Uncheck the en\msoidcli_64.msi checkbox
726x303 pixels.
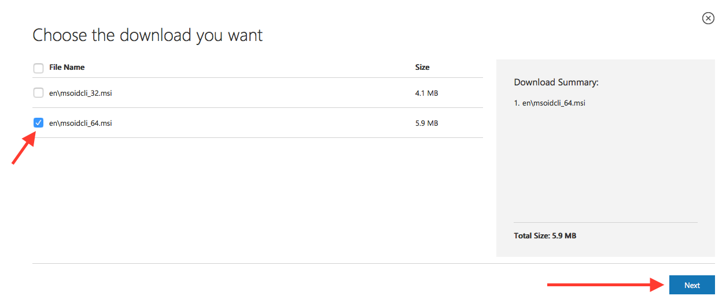pos(38,122)
